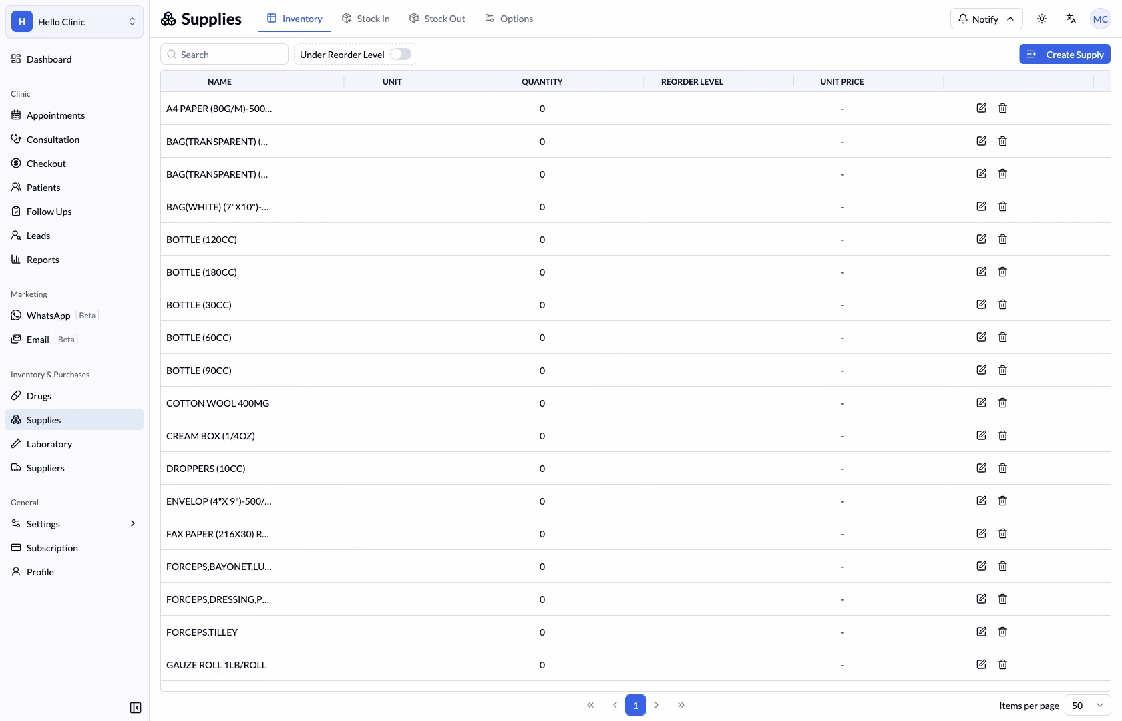The width and height of the screenshot is (1122, 721).
Task: Open the Hello Clinic switcher dropdown
Action: 75,21
